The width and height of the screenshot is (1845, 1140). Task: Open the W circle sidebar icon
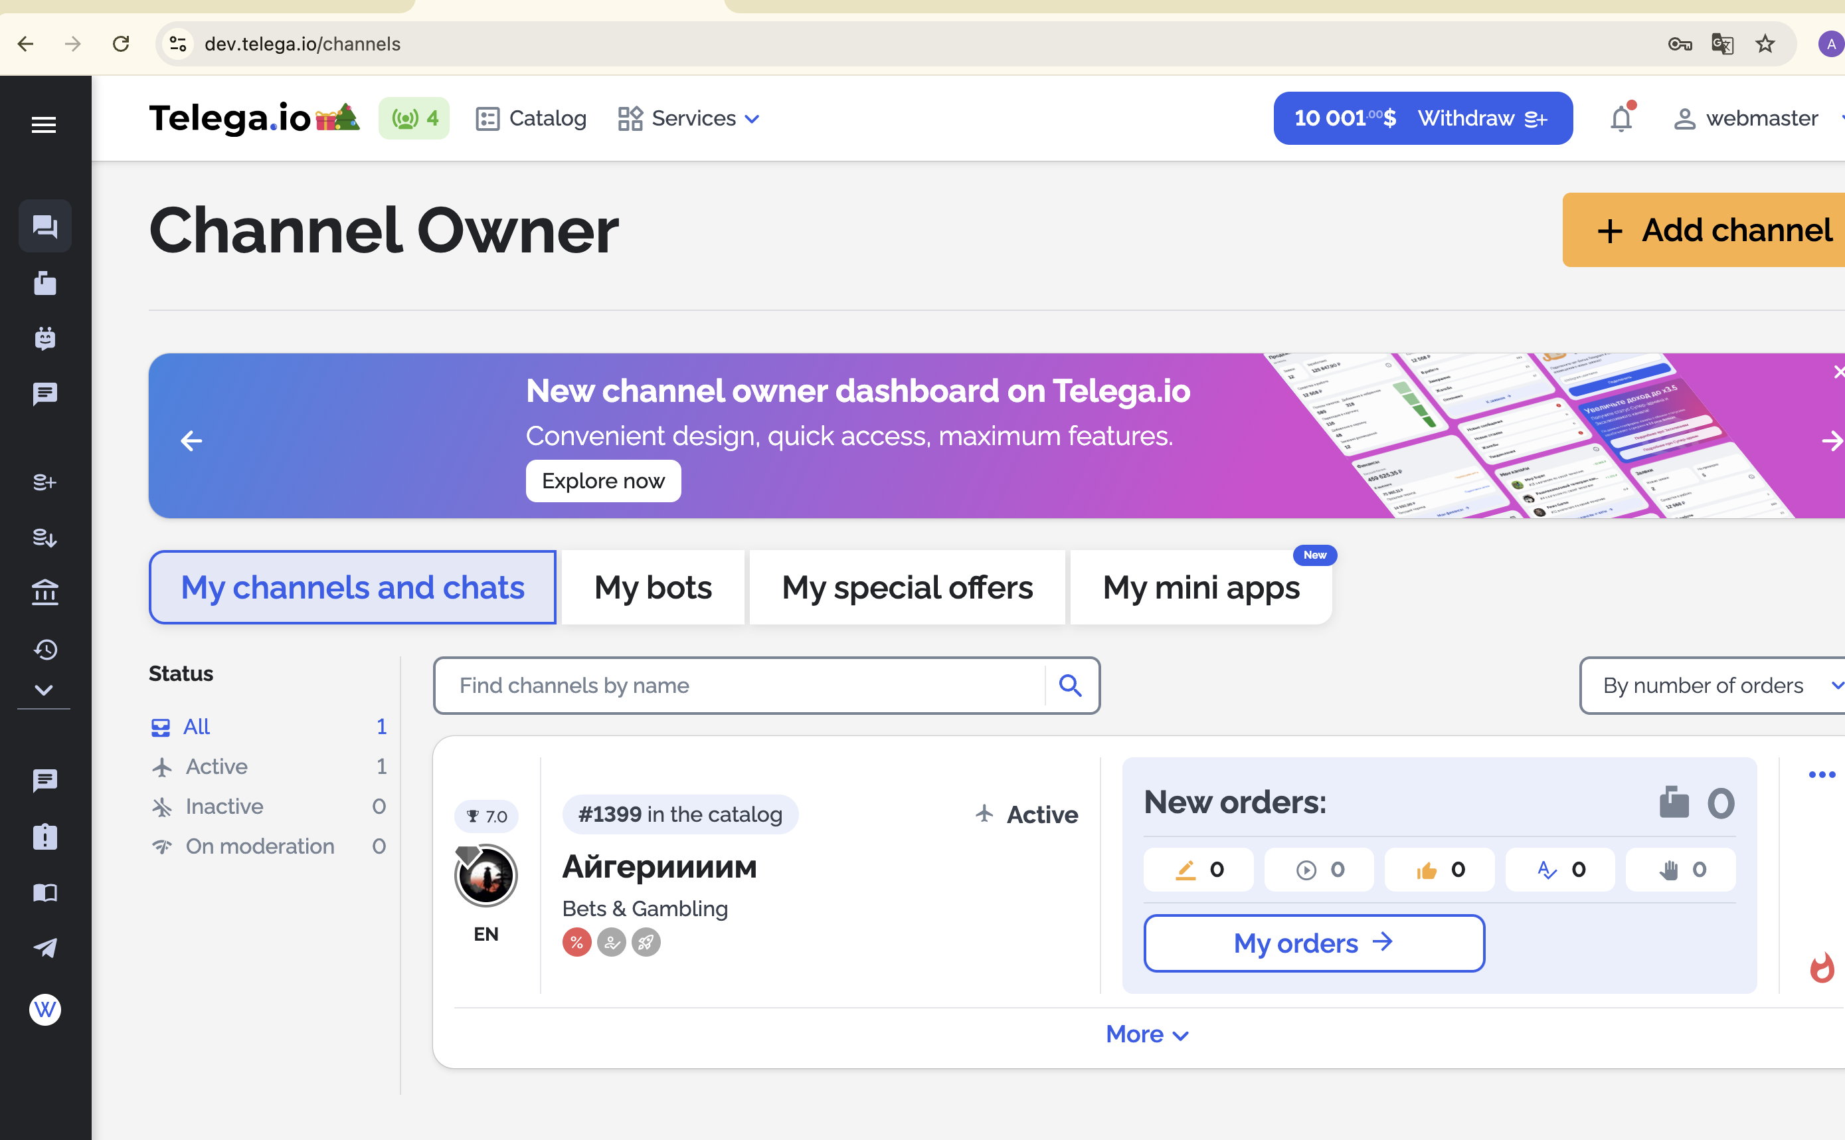pos(44,1009)
